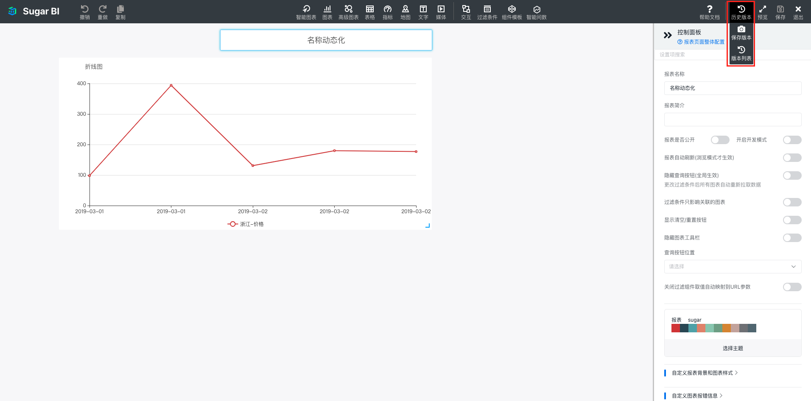
Task: Open the indicator (指标) tool
Action: click(388, 12)
